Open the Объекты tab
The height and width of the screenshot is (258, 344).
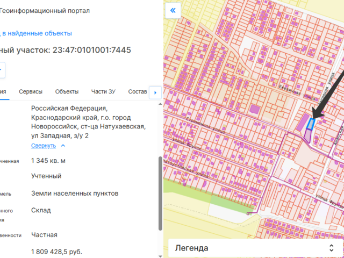tap(67, 91)
